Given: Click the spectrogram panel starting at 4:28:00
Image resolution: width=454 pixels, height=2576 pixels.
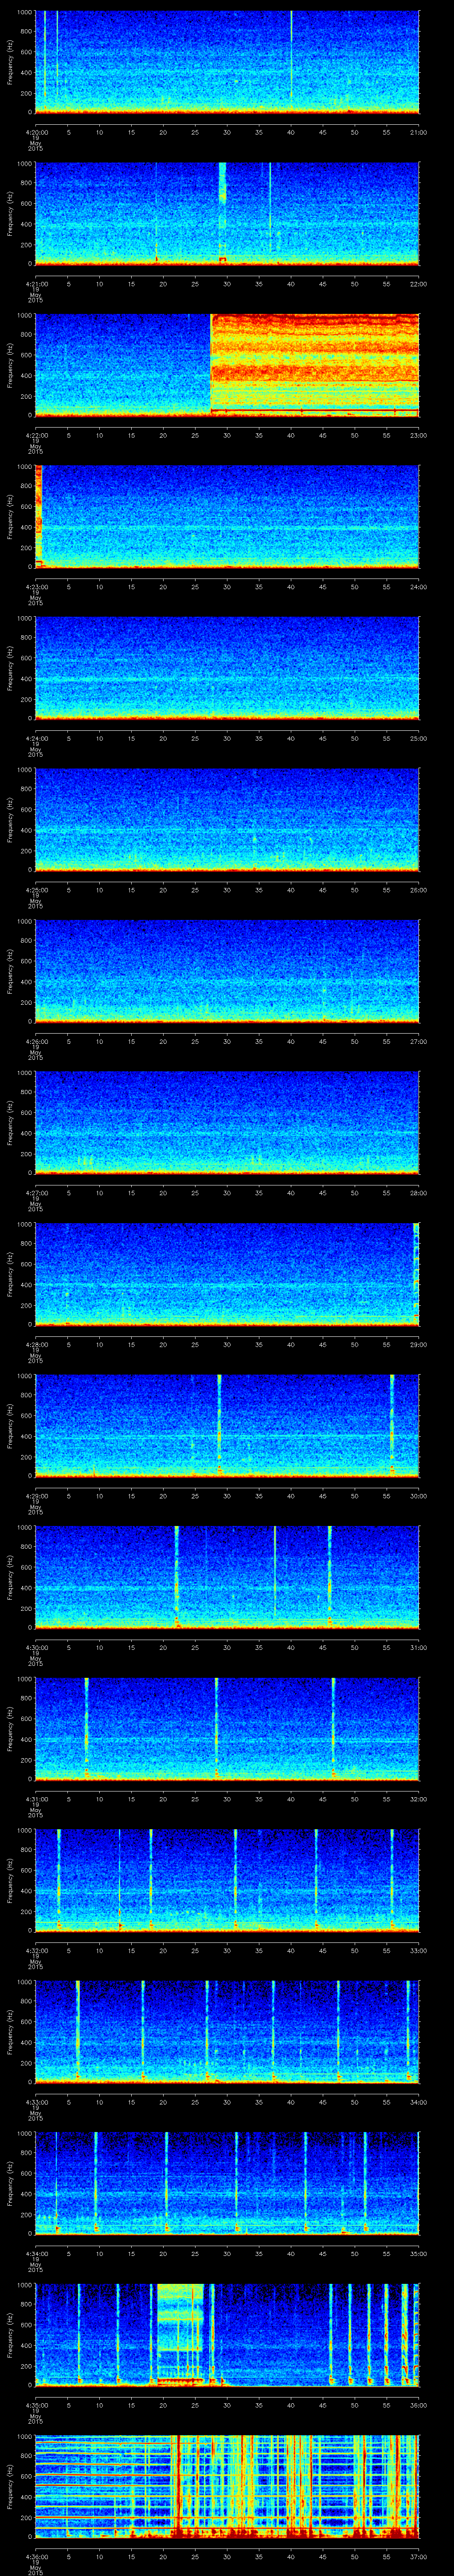Looking at the screenshot, I should [x=227, y=1273].
